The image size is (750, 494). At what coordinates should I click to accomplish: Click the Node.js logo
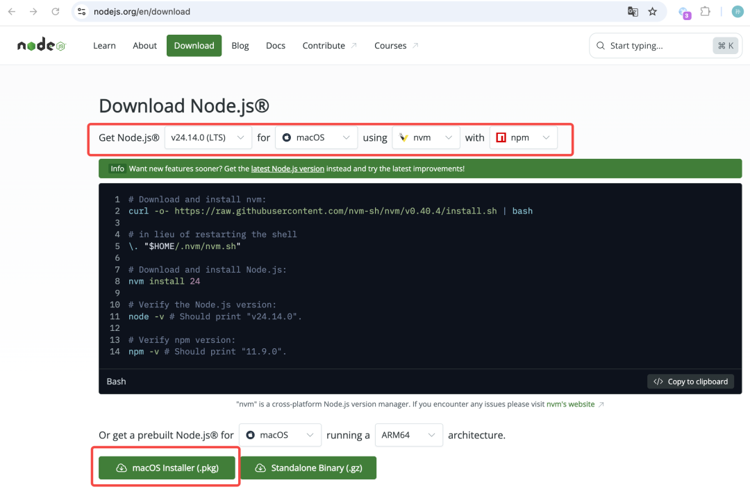(41, 46)
